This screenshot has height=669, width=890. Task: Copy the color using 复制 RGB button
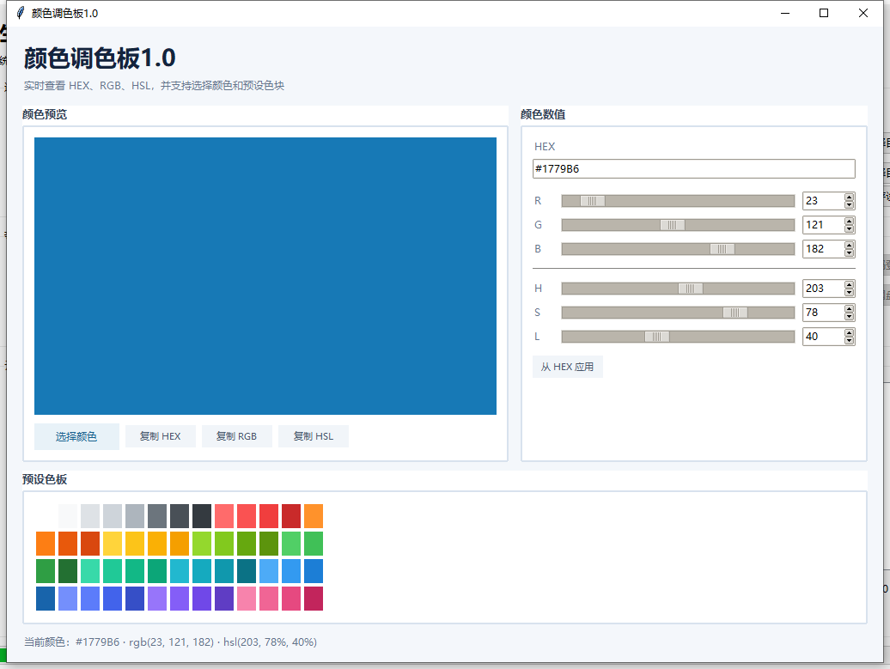tap(237, 436)
